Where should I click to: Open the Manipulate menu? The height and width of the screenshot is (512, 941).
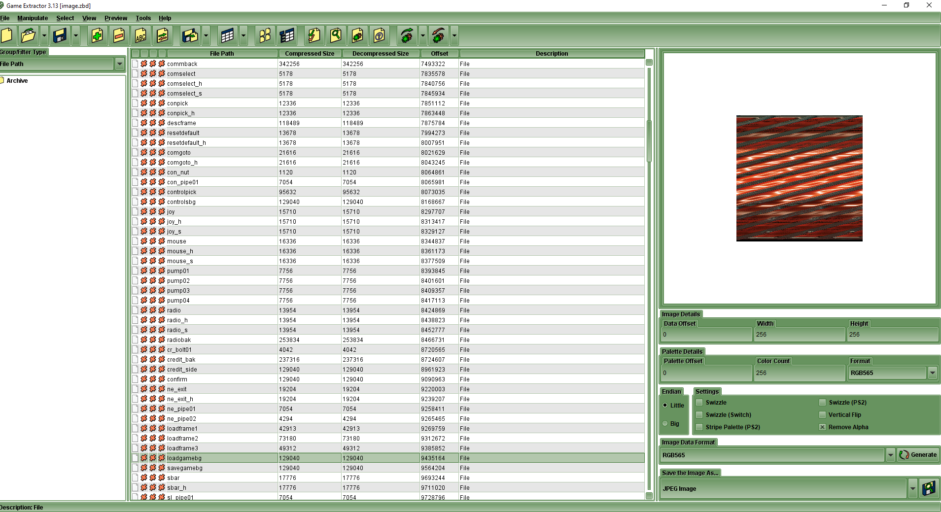click(33, 18)
